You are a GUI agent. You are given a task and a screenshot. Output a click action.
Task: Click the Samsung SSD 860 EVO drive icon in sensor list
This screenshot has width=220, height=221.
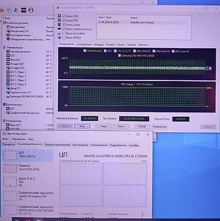click(8, 97)
